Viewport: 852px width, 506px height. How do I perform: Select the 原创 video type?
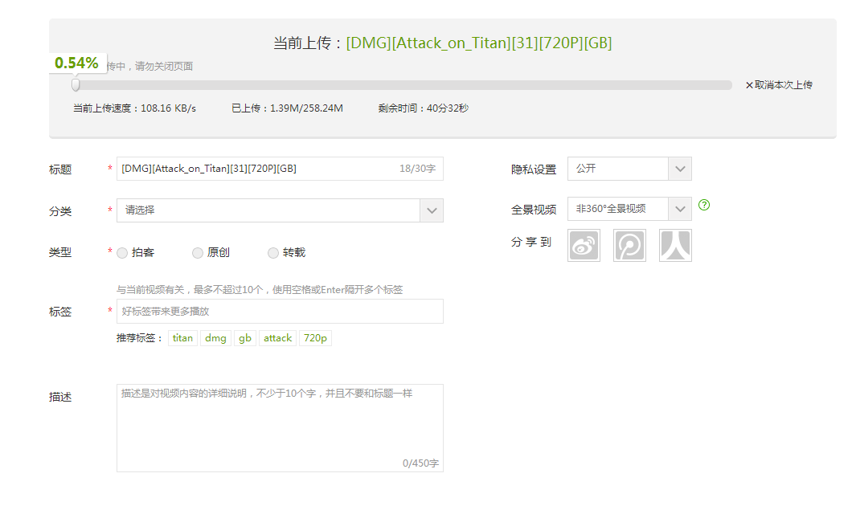[x=197, y=252]
